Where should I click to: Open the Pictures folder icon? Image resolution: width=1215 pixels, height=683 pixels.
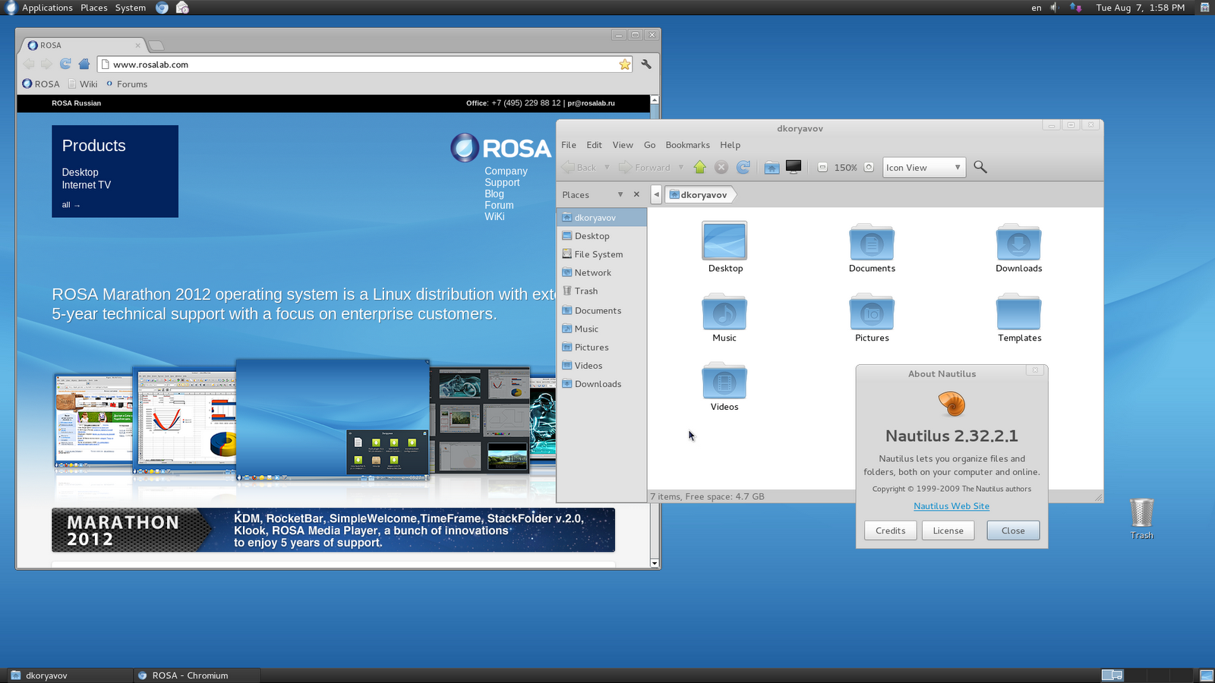(x=872, y=313)
